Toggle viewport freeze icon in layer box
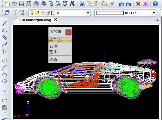The width and height of the screenshot is (162, 120). (x=43, y=13)
